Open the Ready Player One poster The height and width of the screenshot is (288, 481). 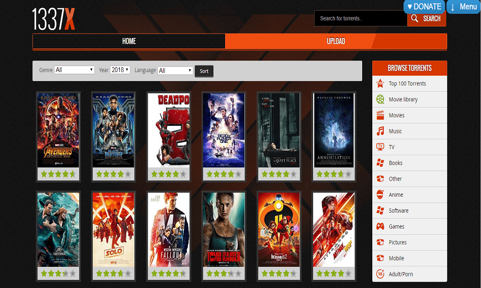click(224, 131)
